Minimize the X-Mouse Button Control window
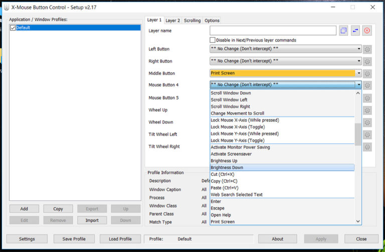Screen dimensions: 385x252 333,7
